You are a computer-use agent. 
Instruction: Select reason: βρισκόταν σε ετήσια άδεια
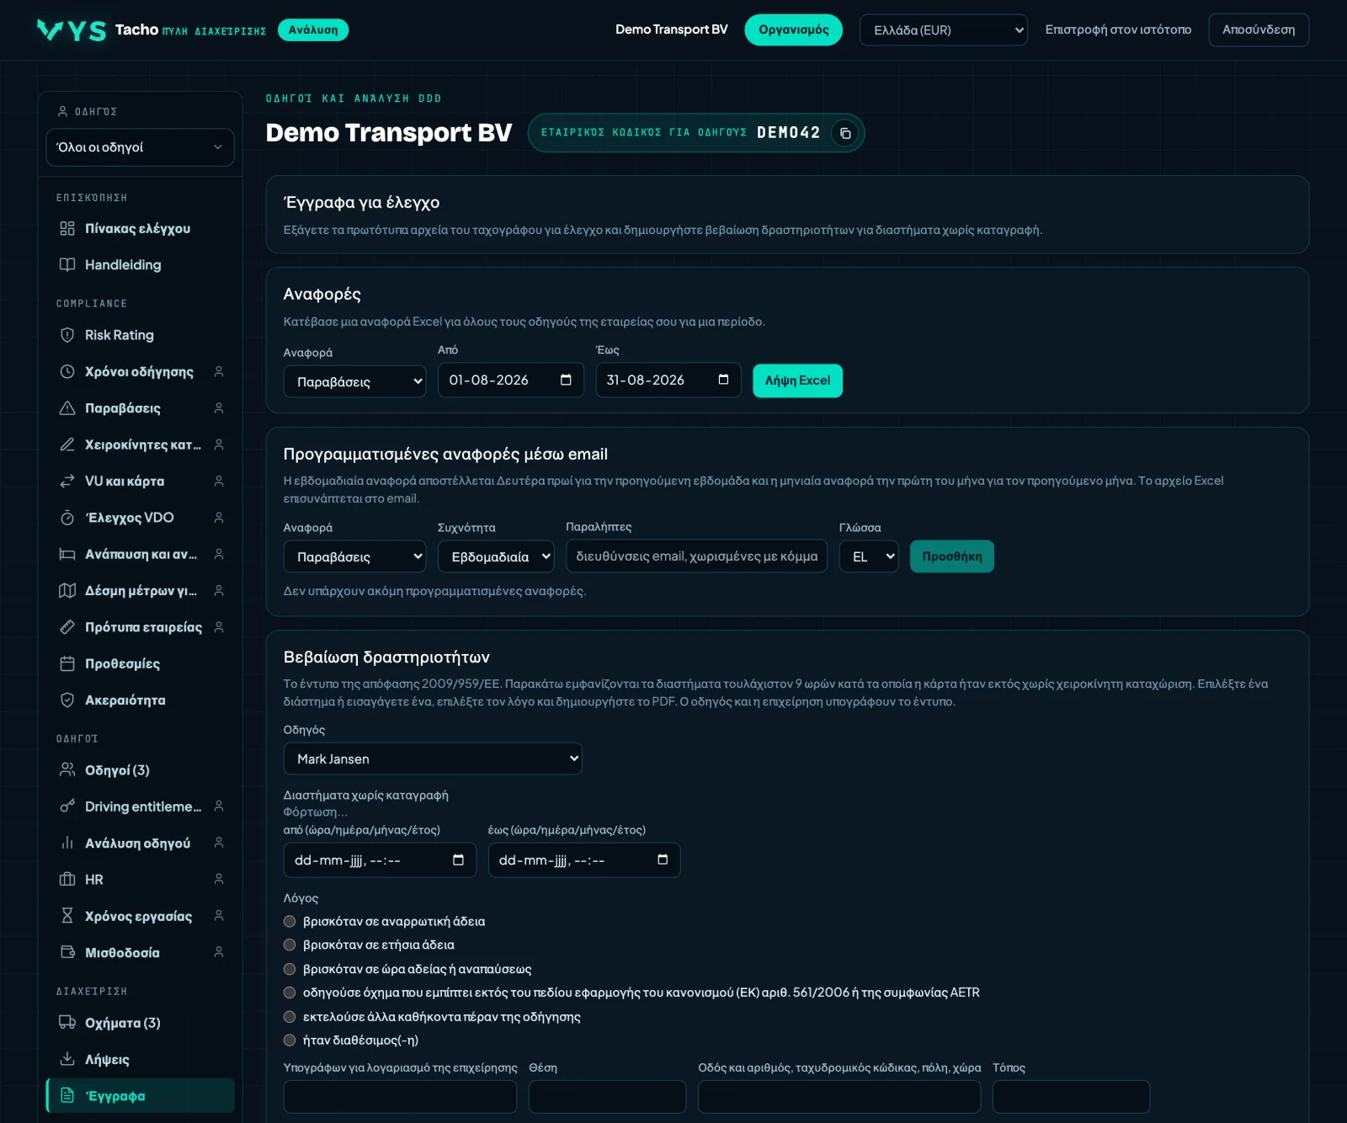[290, 945]
